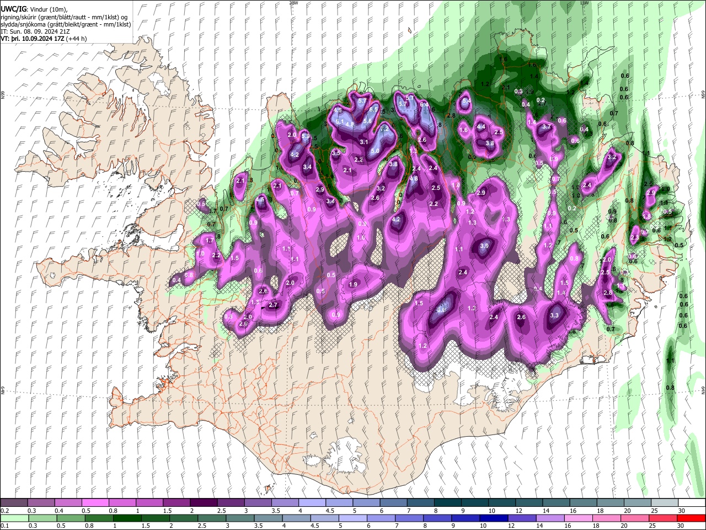
Task: Click the '4.4' precipitation value on the map
Action: 481,126
